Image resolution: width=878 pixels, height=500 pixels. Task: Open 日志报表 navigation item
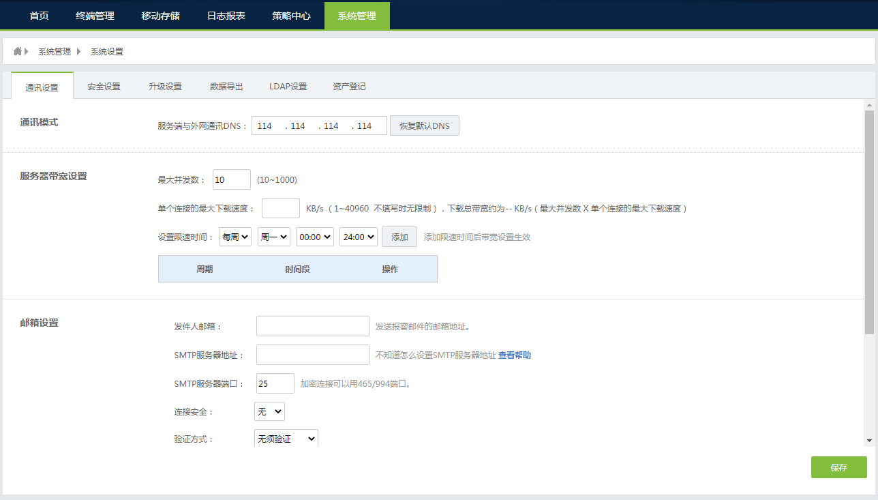coord(226,16)
